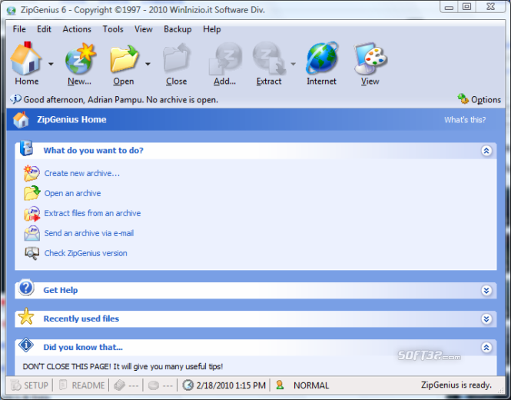511x400 pixels.
Task: Click the 'What do you want to do?' panel icon
Action: point(27,148)
